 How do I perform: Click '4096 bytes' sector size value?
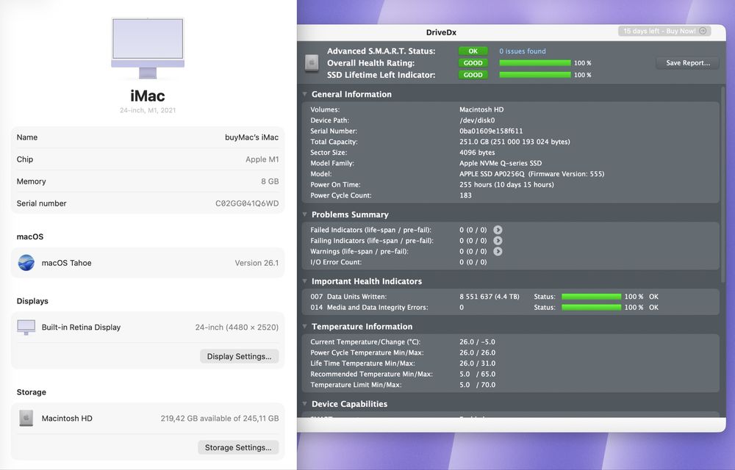tap(477, 153)
